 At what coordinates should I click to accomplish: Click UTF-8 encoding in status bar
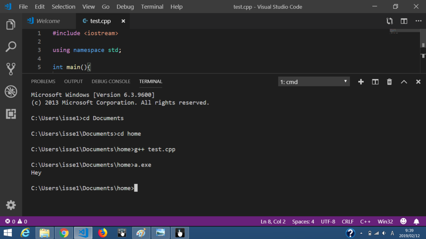tap(328, 222)
